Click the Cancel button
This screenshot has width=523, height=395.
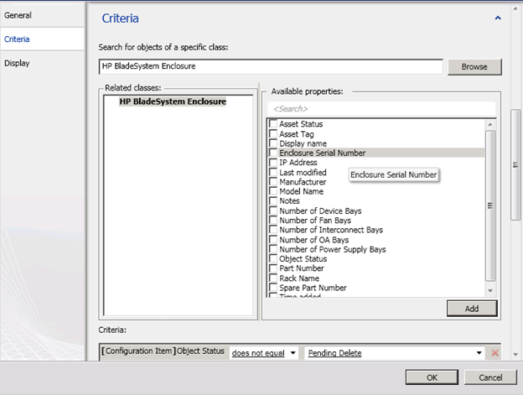click(490, 377)
